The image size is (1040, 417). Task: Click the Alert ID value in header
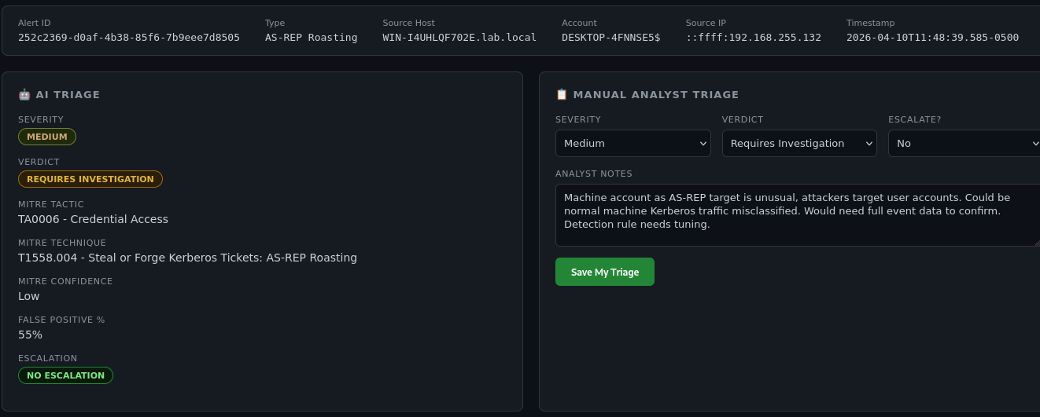point(129,37)
